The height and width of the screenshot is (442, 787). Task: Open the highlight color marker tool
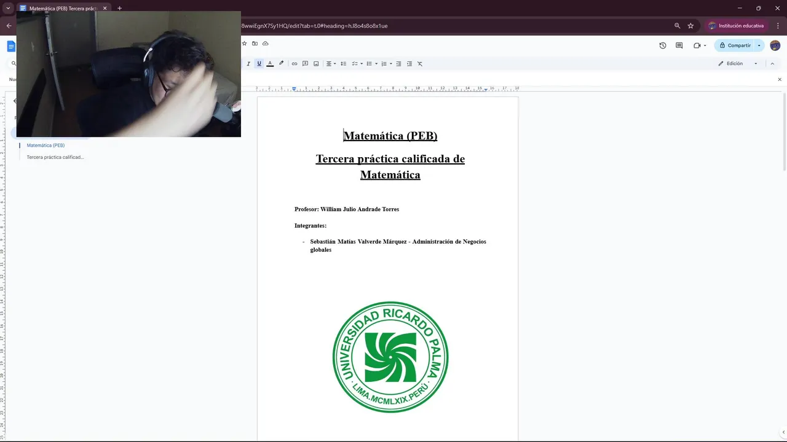[282, 64]
